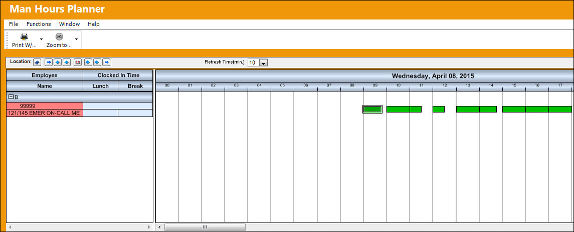
Task: Open the Functions menu
Action: [x=39, y=24]
